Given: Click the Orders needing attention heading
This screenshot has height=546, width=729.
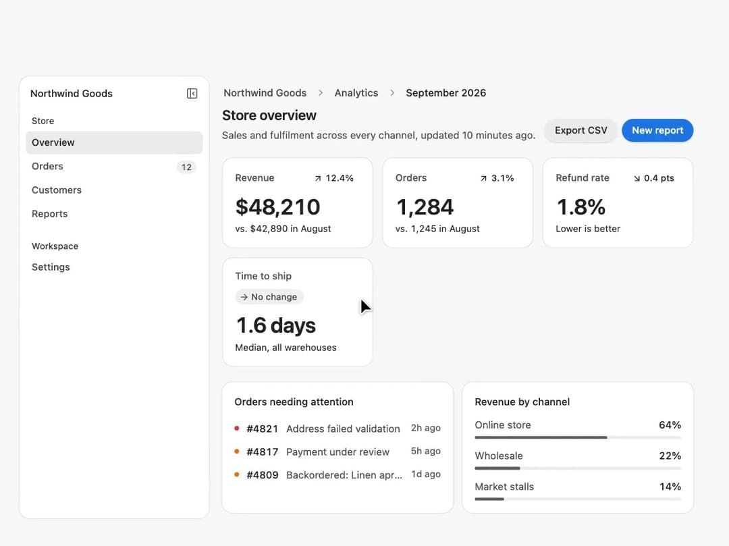Looking at the screenshot, I should [x=294, y=402].
